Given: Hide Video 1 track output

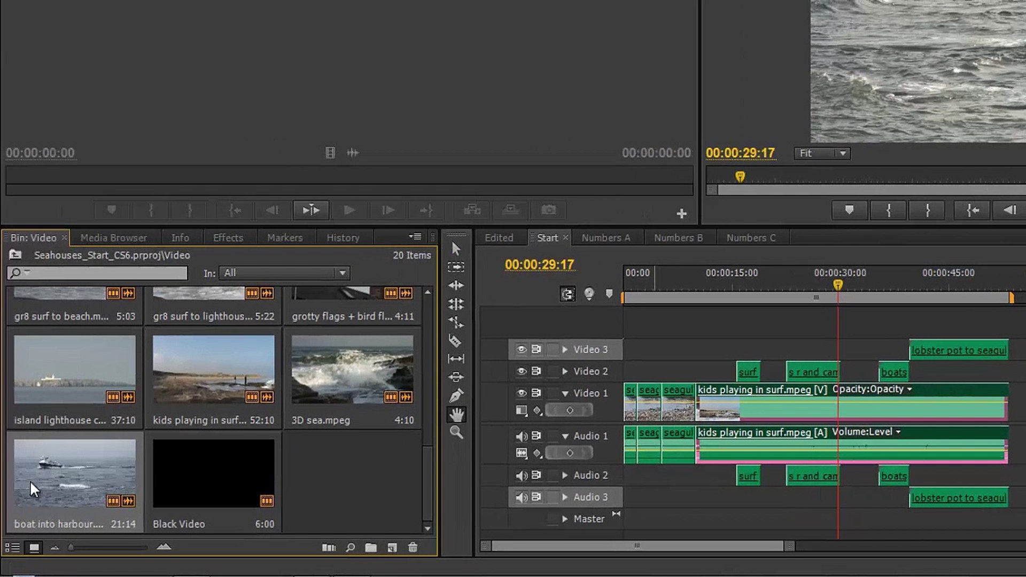Looking at the screenshot, I should pos(521,393).
